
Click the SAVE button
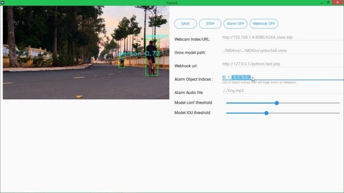coord(185,24)
